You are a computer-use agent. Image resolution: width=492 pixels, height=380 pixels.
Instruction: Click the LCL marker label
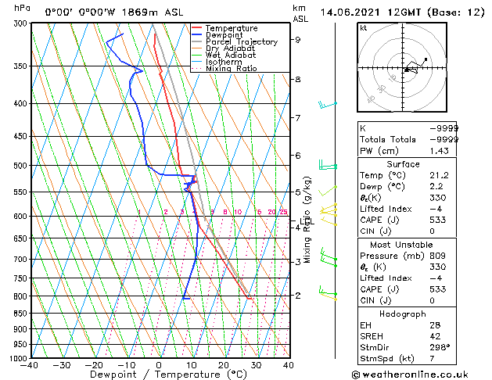(307, 222)
